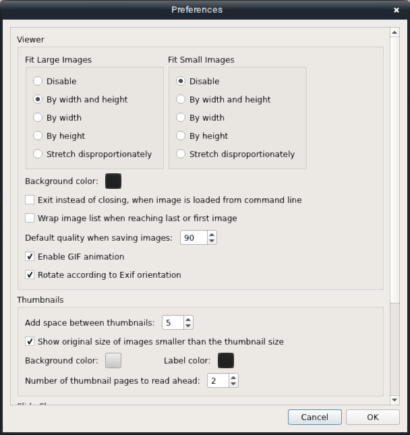
Task: Decrease default save quality value
Action: coord(212,241)
